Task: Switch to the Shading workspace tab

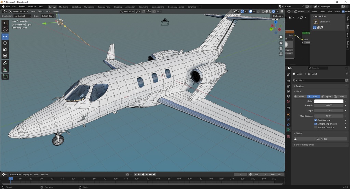Action: [x=118, y=7]
